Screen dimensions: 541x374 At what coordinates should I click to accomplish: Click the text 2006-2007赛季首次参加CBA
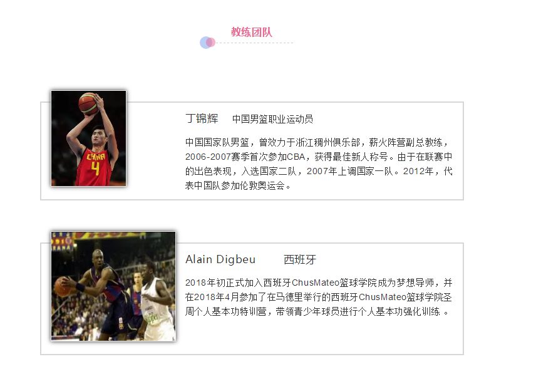click(x=245, y=157)
